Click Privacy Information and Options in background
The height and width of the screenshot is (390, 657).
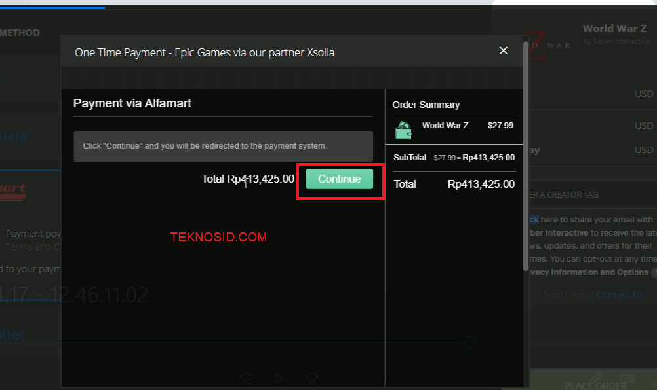pyautogui.click(x=589, y=272)
